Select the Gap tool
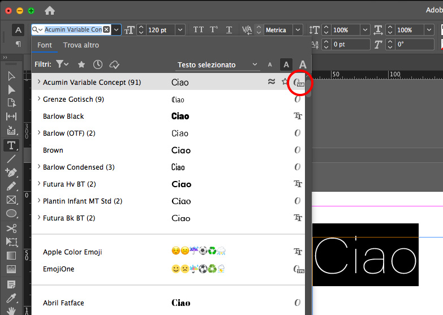Image resolution: width=443 pixels, height=315 pixels. [x=11, y=116]
